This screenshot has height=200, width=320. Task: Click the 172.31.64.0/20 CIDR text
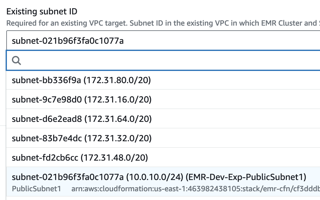(x=118, y=119)
